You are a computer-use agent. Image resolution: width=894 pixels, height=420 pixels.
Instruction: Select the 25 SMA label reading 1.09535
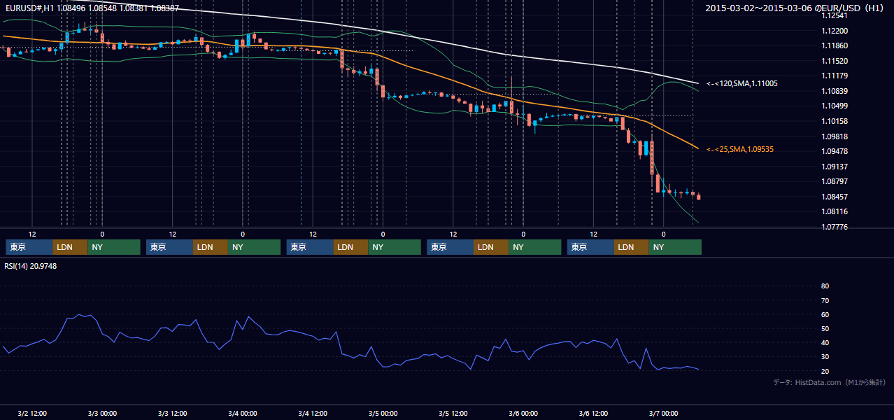coord(740,149)
